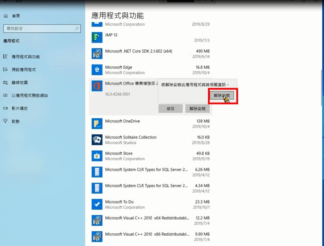Click 修改 button for Microsoft Office

[170, 108]
